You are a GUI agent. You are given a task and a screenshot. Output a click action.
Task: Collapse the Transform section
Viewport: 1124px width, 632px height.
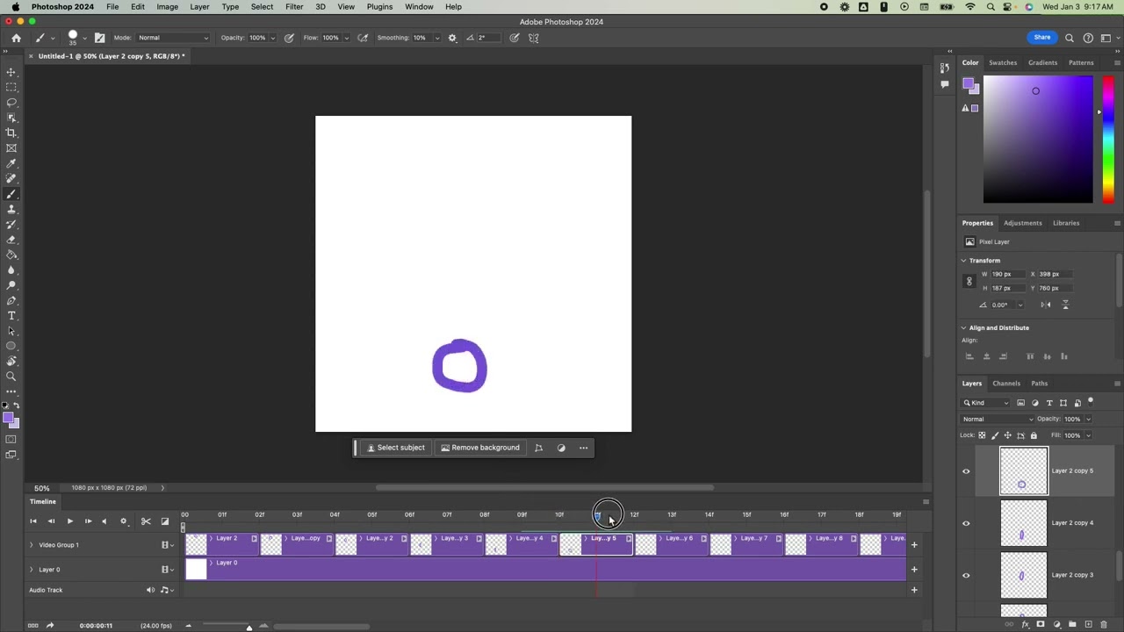click(963, 261)
